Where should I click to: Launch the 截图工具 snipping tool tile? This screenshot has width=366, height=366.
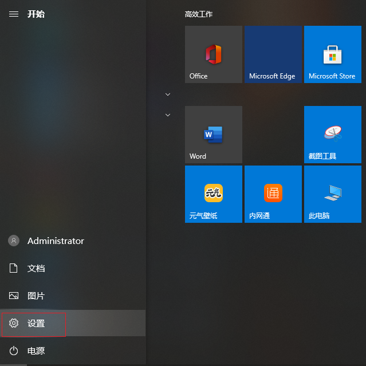click(x=332, y=135)
